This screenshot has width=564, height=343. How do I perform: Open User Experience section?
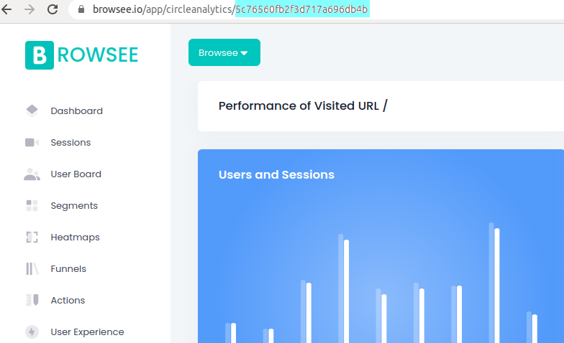tap(87, 332)
